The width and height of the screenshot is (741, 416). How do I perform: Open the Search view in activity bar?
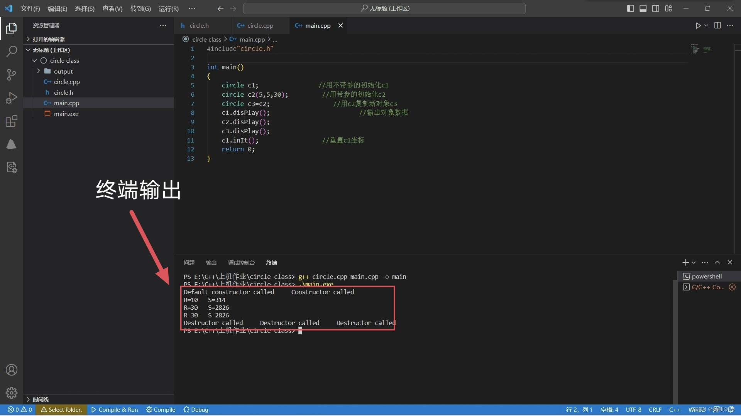[x=12, y=51]
